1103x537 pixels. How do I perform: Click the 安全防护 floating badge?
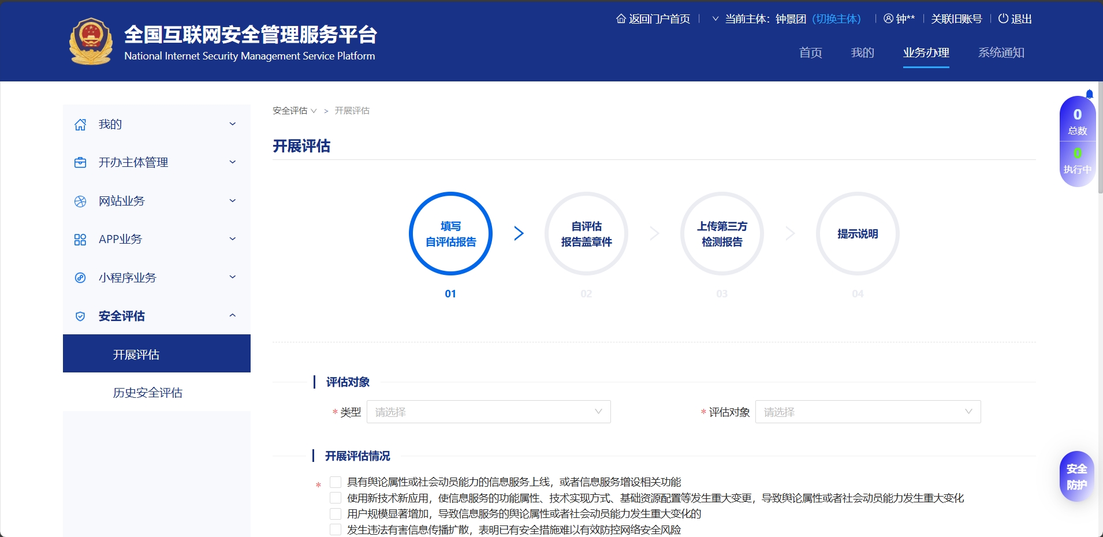pyautogui.click(x=1076, y=476)
